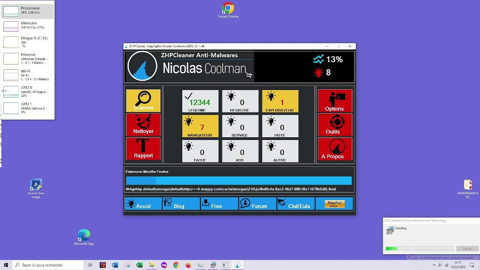
Task: Select the NAVIGATEUR tile showing 7
Action: (x=200, y=126)
